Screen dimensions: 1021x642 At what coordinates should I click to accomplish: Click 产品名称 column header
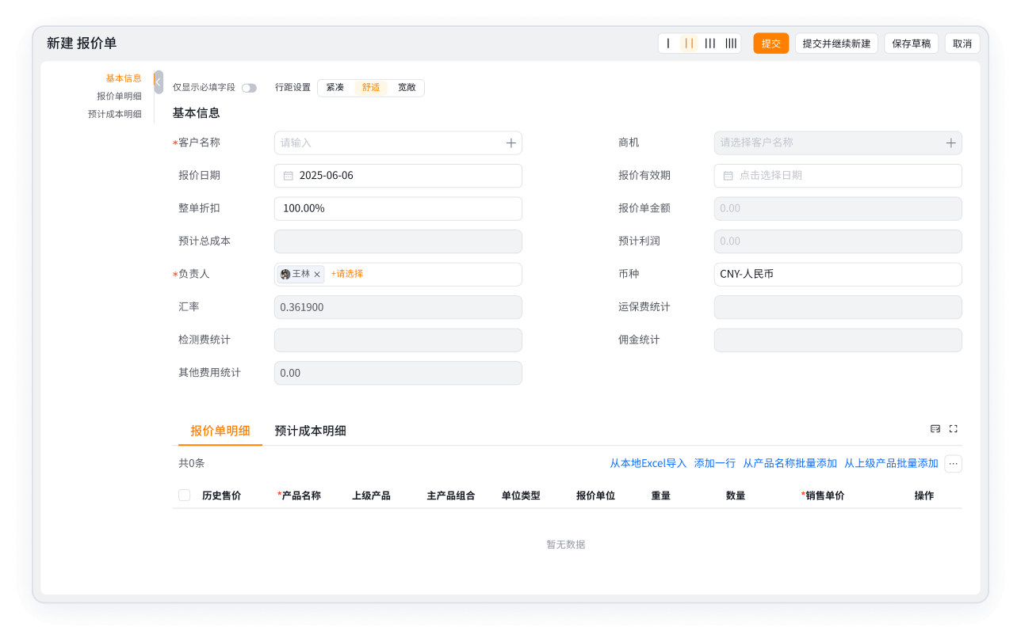[x=301, y=496]
